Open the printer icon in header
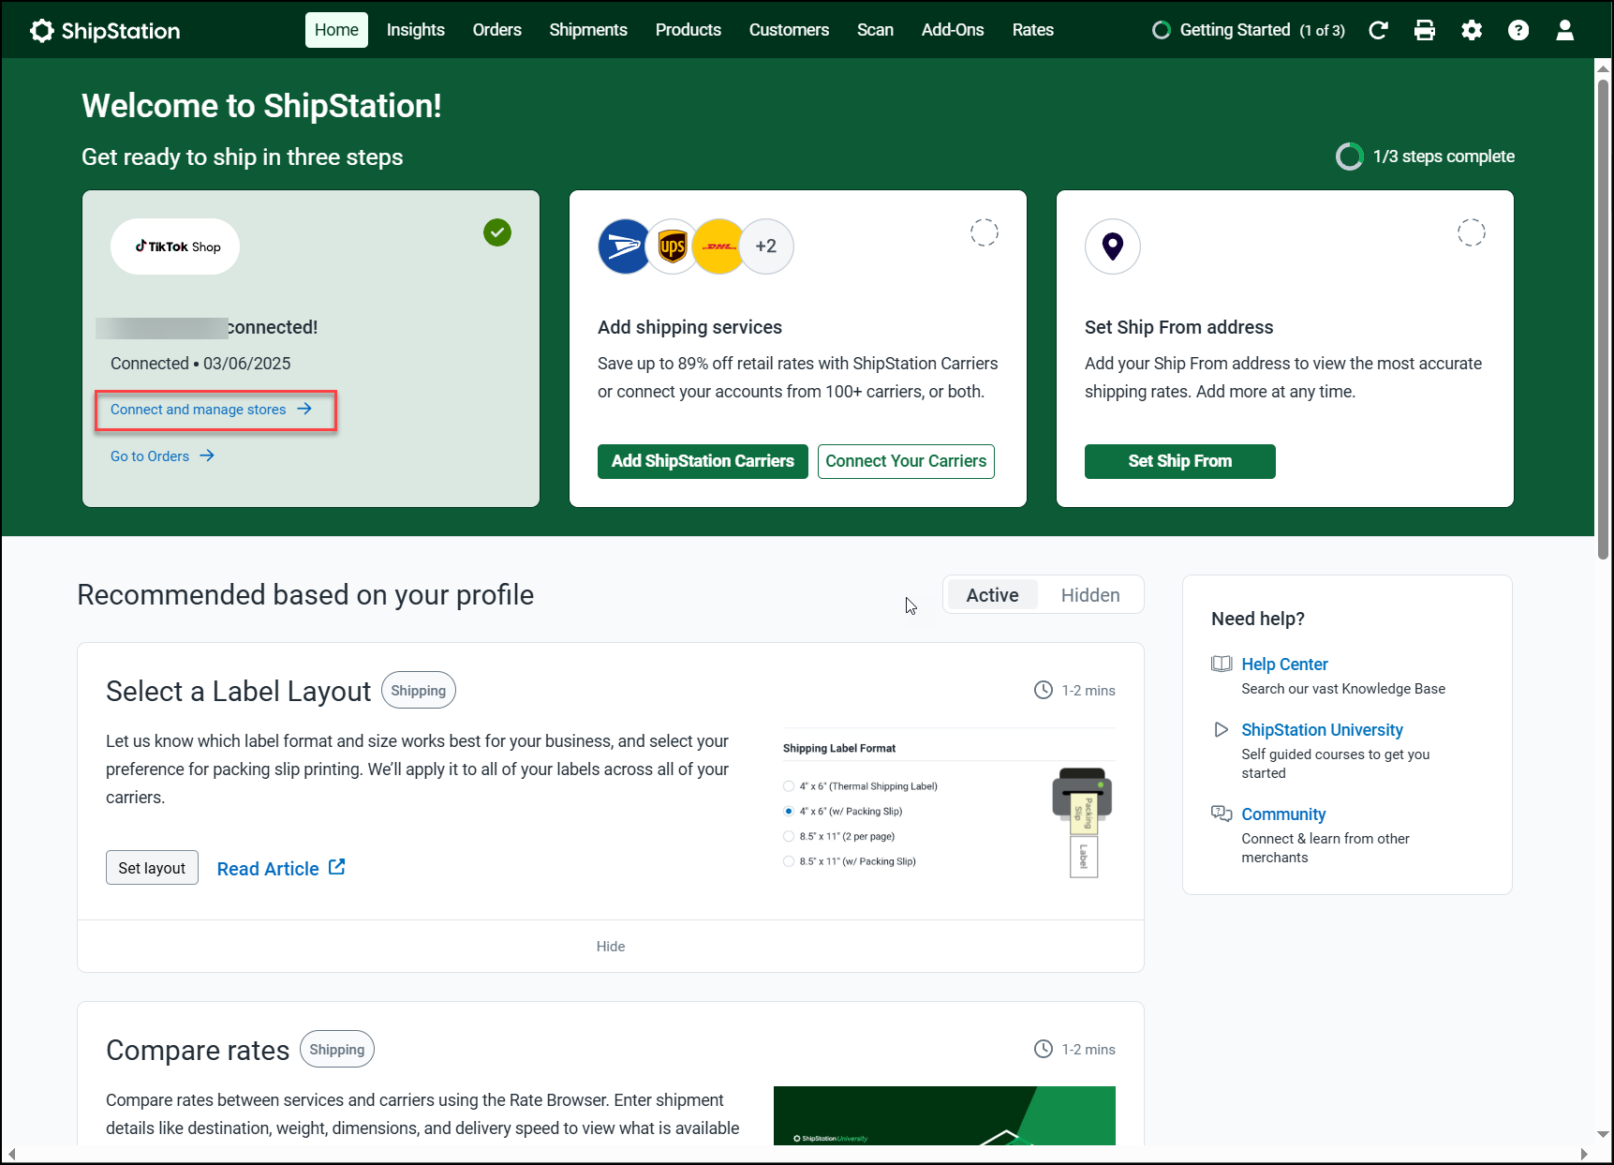 coord(1425,30)
